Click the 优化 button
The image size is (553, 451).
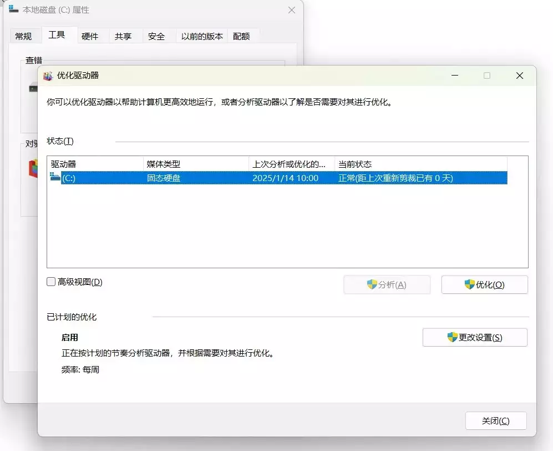[484, 284]
